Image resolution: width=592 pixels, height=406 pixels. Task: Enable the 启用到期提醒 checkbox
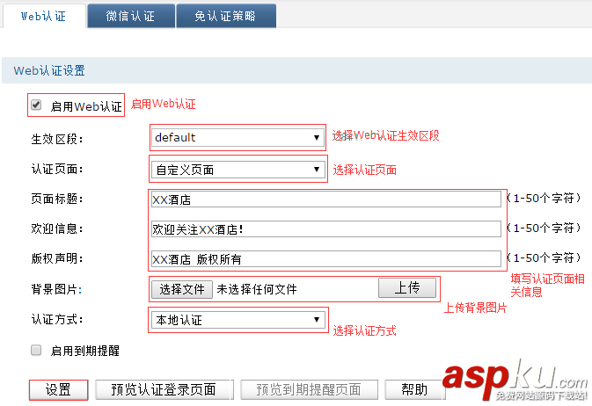point(36,350)
